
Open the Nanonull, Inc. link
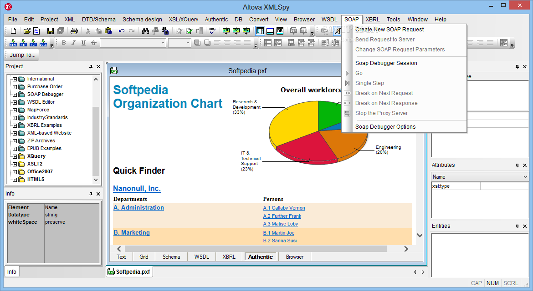point(137,189)
